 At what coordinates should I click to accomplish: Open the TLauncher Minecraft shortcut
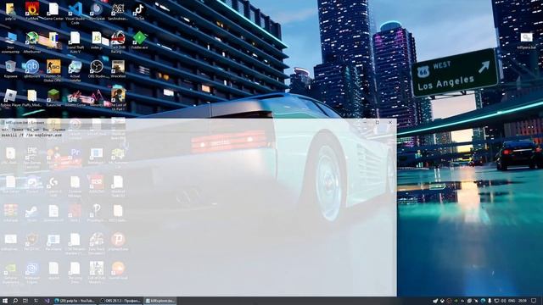point(53,98)
